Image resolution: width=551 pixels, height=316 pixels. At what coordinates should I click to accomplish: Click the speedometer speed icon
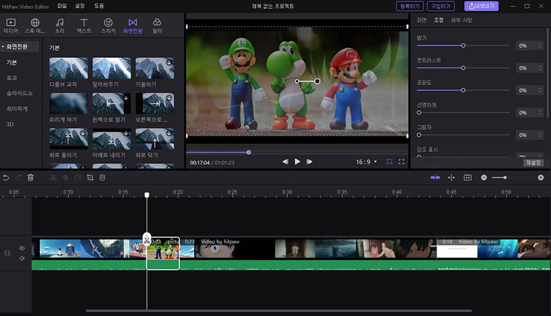point(78,178)
